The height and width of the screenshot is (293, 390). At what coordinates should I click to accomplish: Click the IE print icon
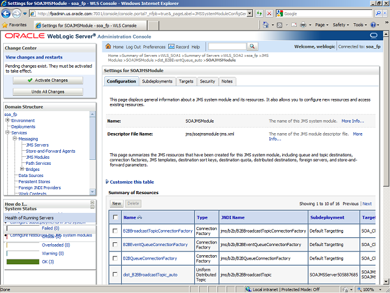[x=303, y=25]
